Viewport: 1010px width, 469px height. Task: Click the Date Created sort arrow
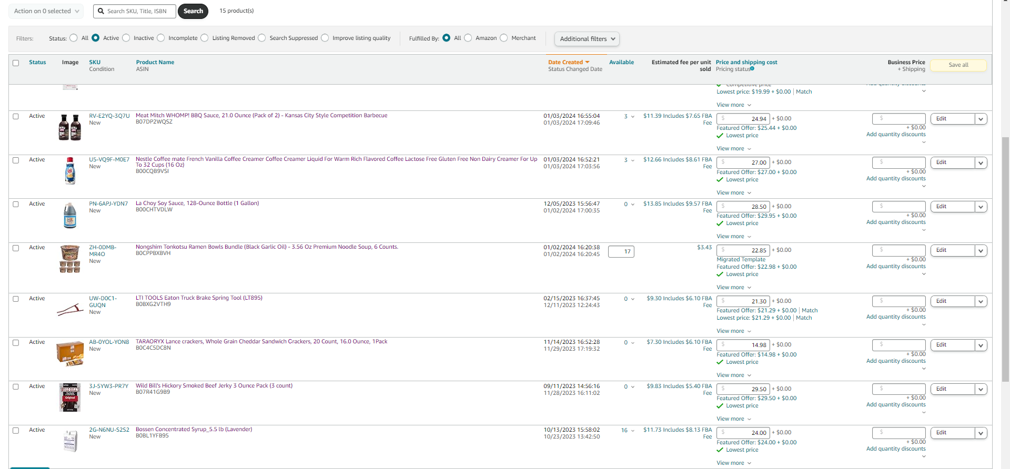click(587, 62)
